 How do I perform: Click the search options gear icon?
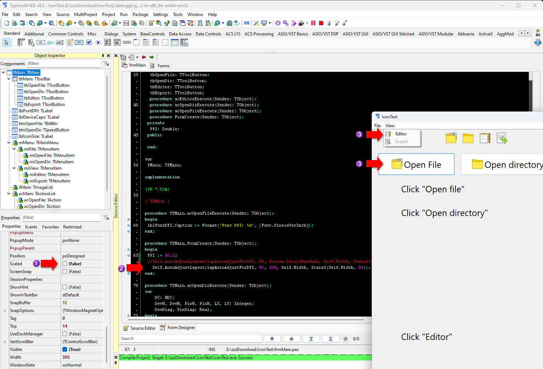(345, 339)
